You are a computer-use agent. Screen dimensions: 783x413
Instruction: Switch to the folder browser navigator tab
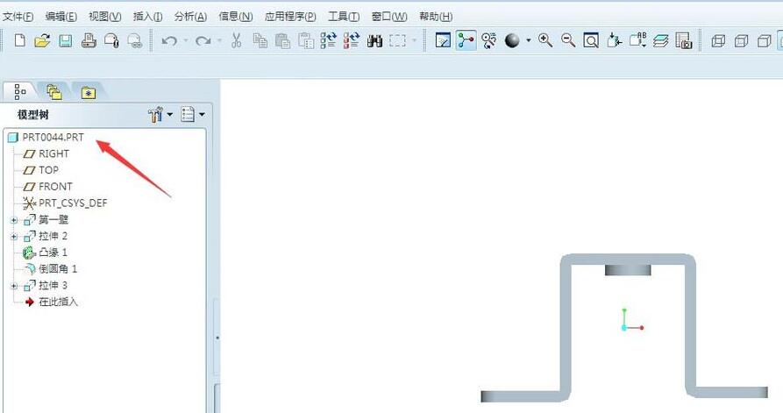(x=54, y=92)
